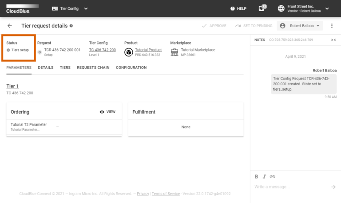Viewport: 341px width, 203px height.
Task: Click the note about tiers_setup state
Action: click(304, 84)
